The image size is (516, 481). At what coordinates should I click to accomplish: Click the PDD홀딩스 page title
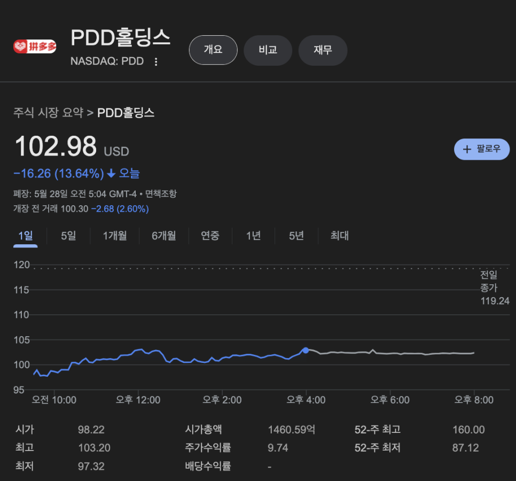[120, 37]
